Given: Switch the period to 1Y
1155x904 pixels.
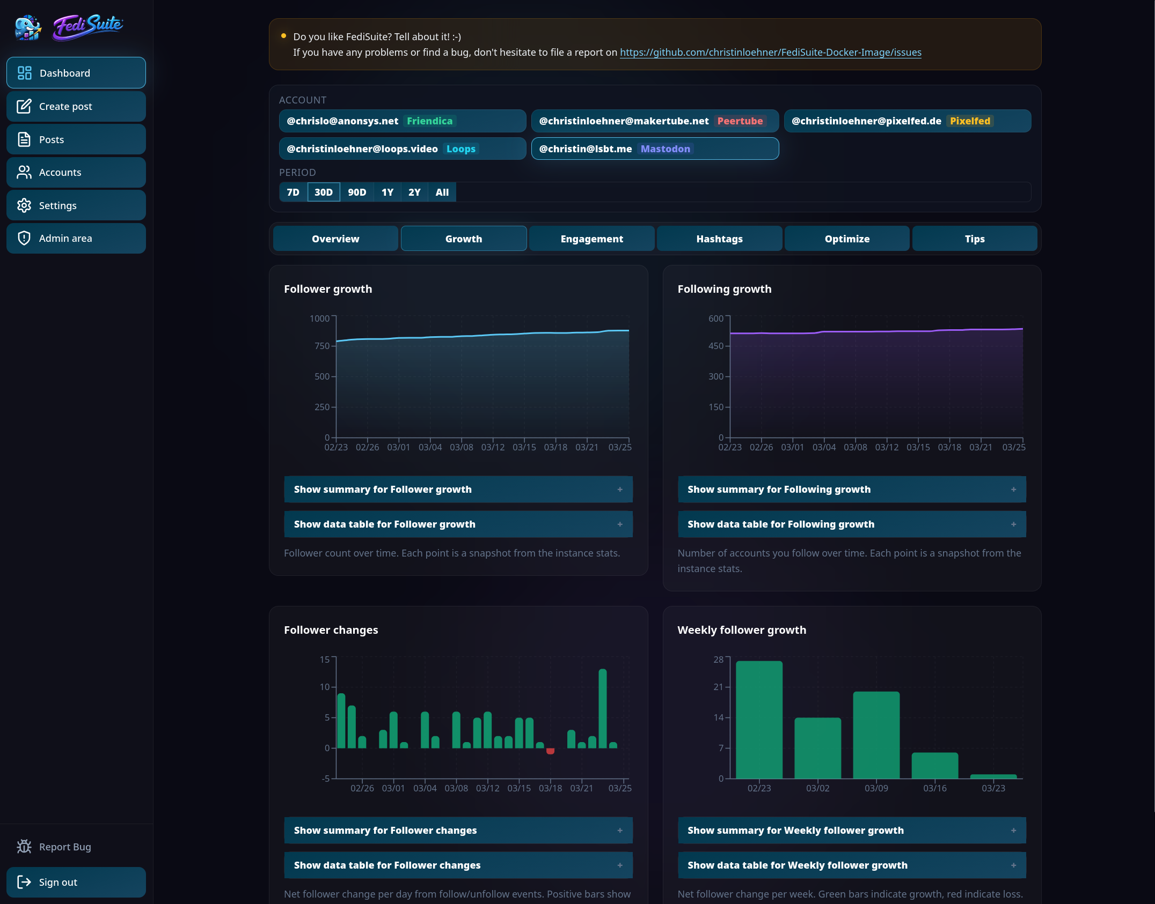Looking at the screenshot, I should coord(387,192).
